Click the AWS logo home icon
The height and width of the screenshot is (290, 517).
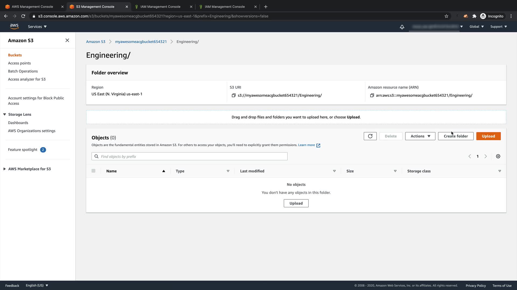coord(14,26)
